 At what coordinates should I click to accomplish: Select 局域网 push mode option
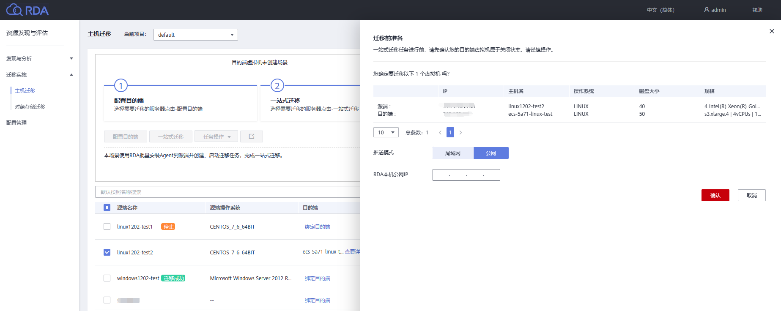pyautogui.click(x=452, y=153)
